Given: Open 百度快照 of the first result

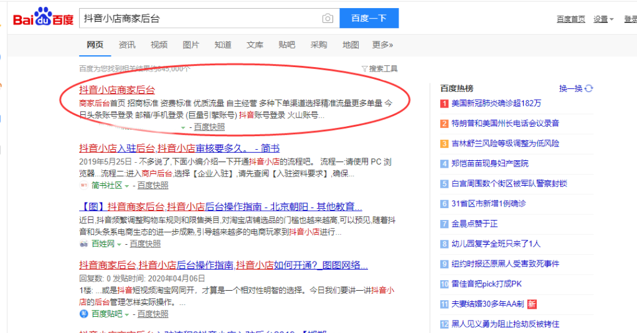Looking at the screenshot, I should click(x=209, y=127).
